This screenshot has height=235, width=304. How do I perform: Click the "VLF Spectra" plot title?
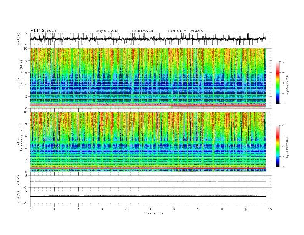coord(43,30)
